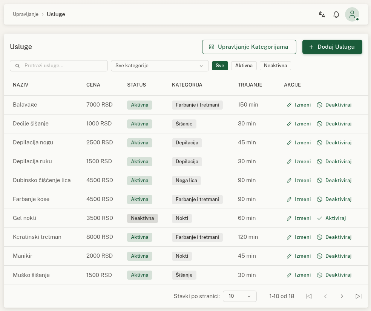Click the Usluge breadcrumb item
The image size is (371, 311).
56,14
